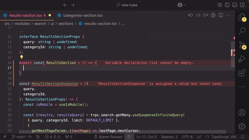Toggle the secondary side bar
Viewport: 249px width, 140px height.
(x=242, y=5)
